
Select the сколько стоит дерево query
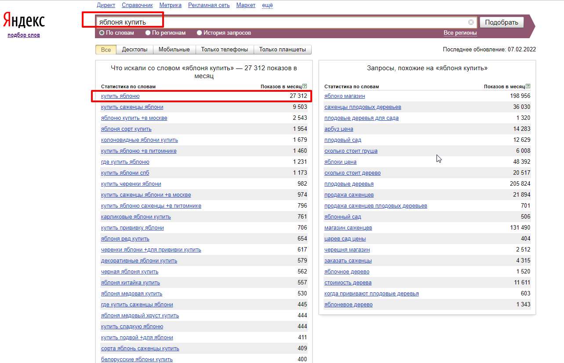coord(353,173)
